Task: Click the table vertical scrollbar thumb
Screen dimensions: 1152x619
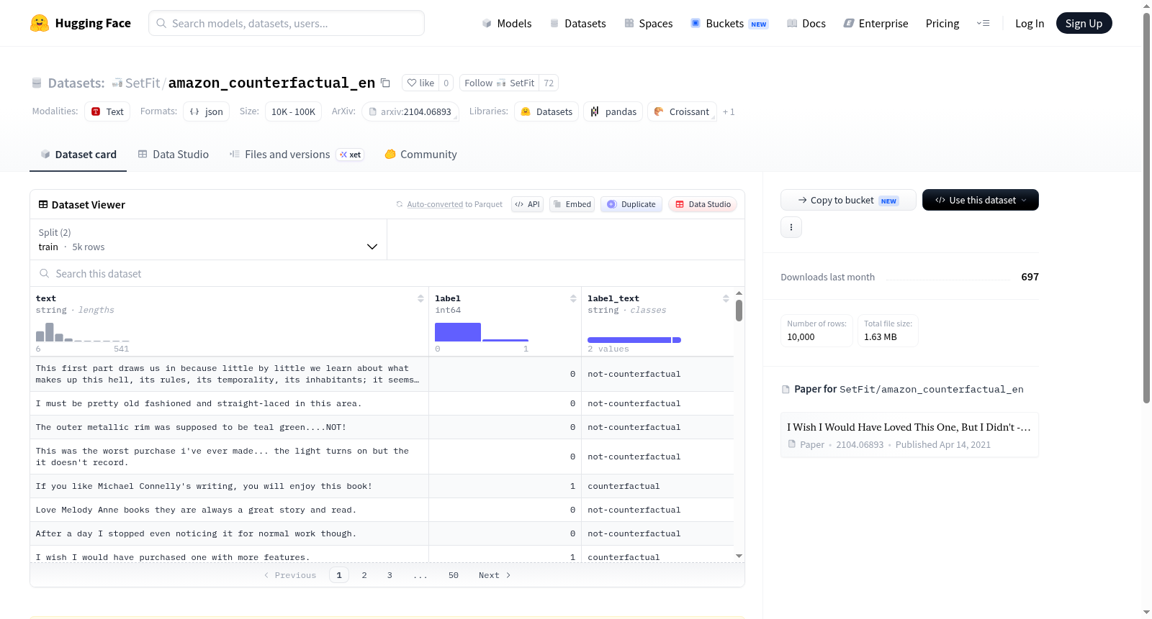Action: tap(739, 311)
